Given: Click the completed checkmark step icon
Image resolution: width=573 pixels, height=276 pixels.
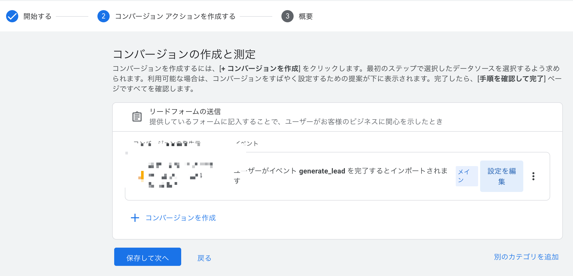Looking at the screenshot, I should 12,16.
